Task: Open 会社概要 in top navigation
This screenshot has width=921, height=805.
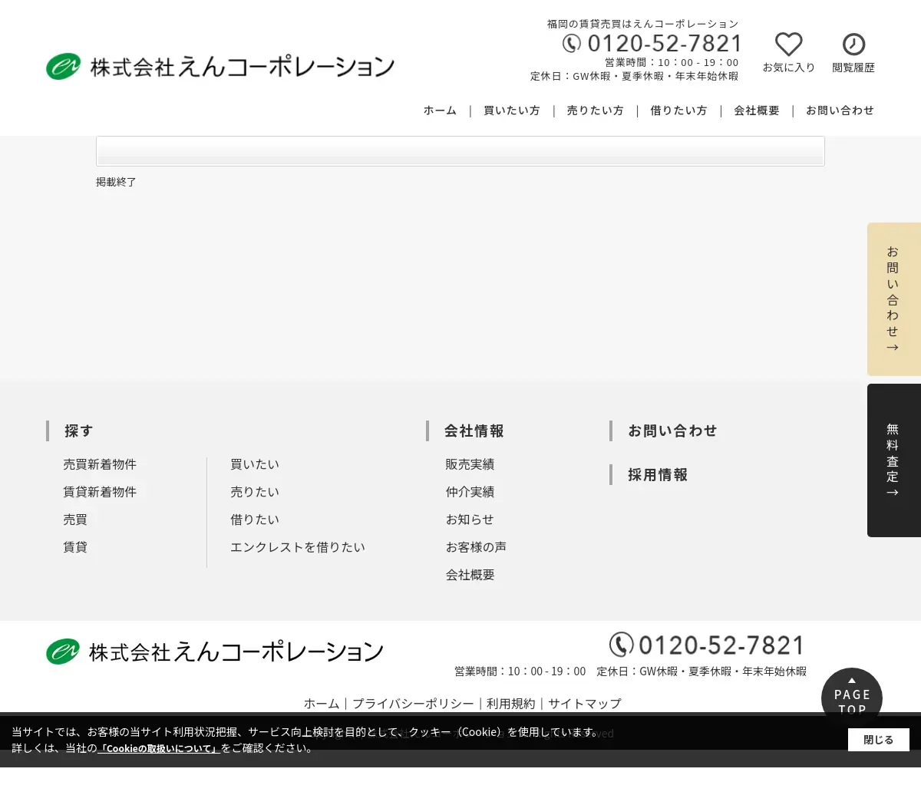Action: point(757,111)
